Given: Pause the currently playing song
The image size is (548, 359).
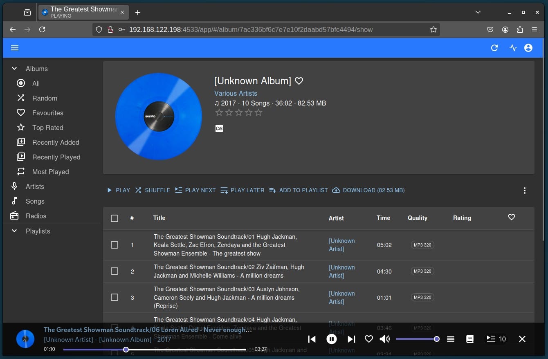Looking at the screenshot, I should click(332, 339).
